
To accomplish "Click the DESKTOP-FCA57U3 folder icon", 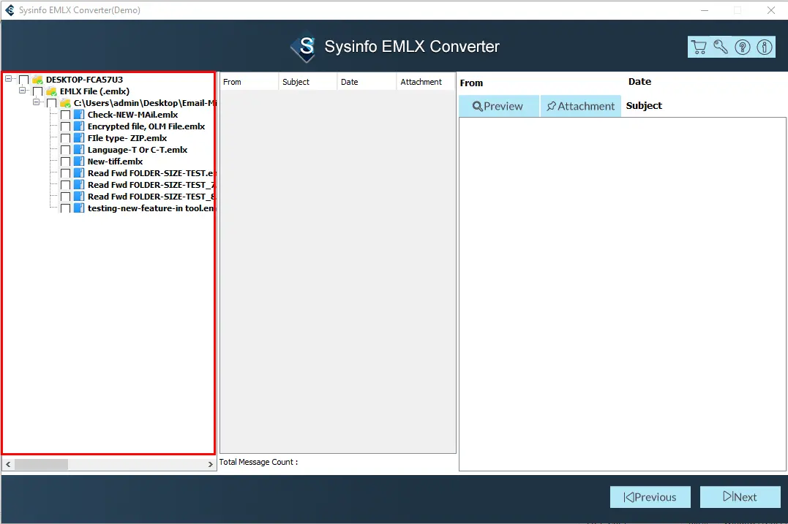I will [x=38, y=80].
